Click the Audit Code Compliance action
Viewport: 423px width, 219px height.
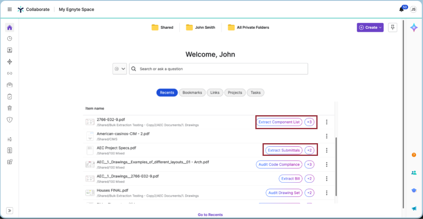tap(279, 164)
